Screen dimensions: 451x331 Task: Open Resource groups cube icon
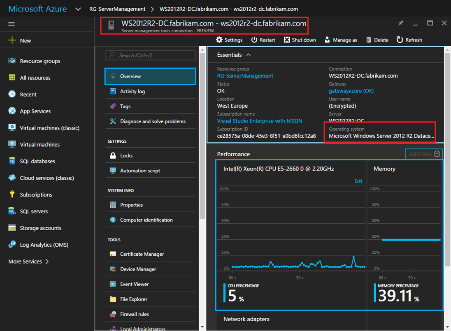click(12, 60)
